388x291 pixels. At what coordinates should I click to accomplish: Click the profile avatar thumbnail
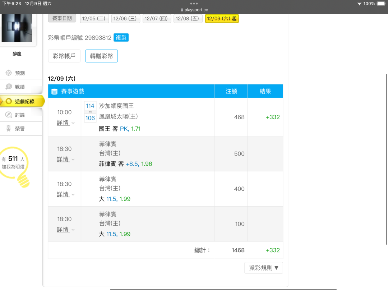click(17, 28)
